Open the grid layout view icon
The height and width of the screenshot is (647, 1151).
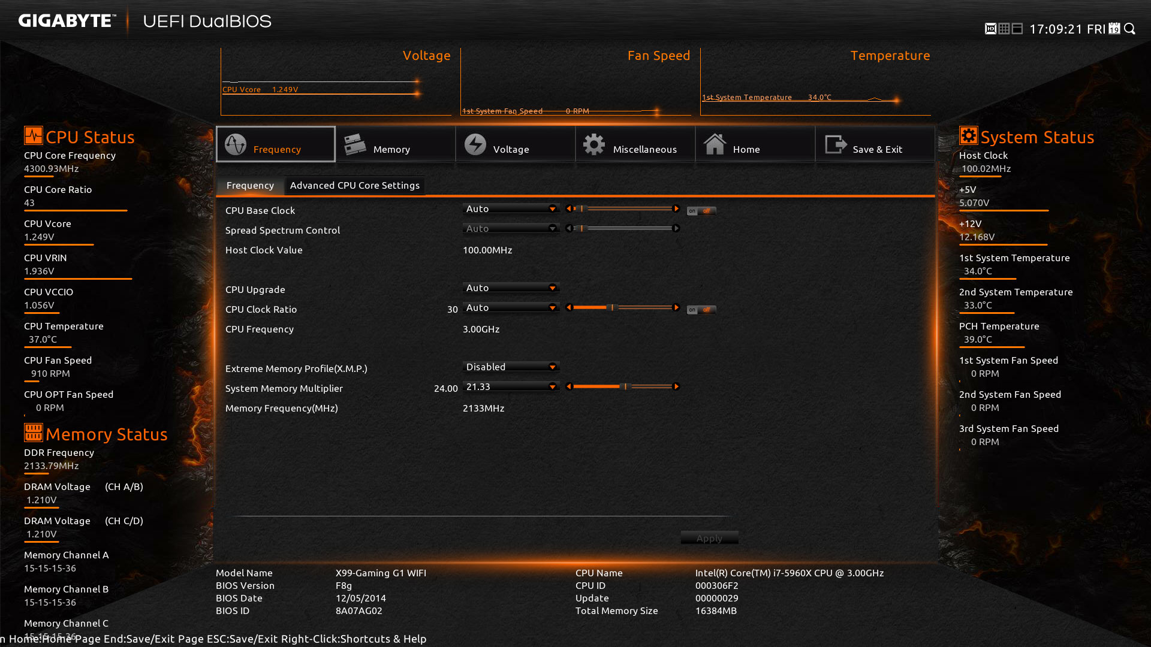coord(1004,29)
